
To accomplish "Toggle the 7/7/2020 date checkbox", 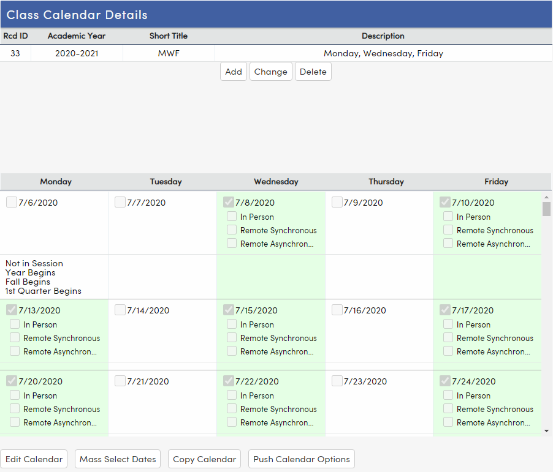I will coord(120,202).
